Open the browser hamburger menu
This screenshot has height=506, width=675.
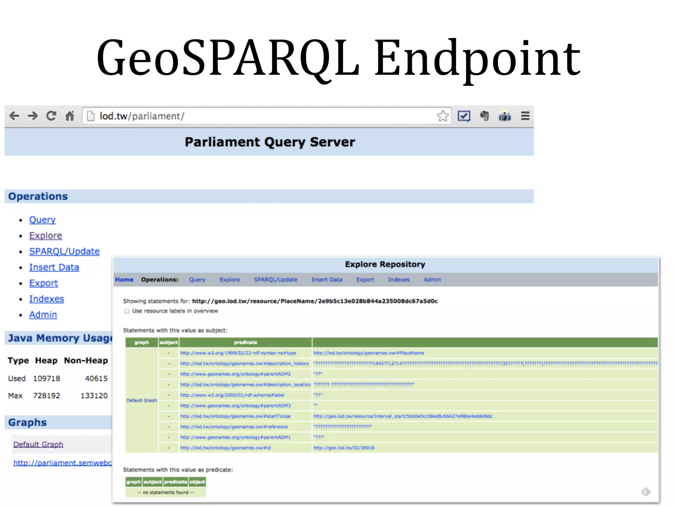pyautogui.click(x=525, y=116)
